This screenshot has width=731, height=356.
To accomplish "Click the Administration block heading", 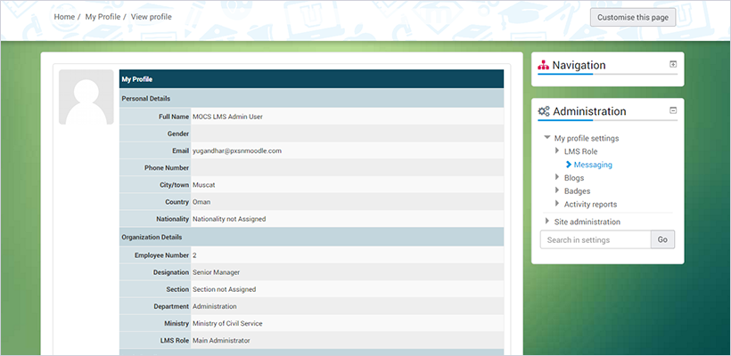I will coord(589,112).
